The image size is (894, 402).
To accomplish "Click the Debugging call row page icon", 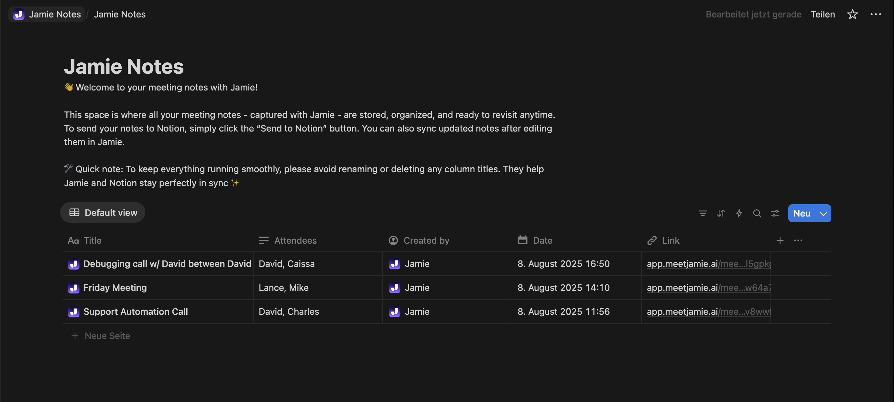I will click(73, 264).
